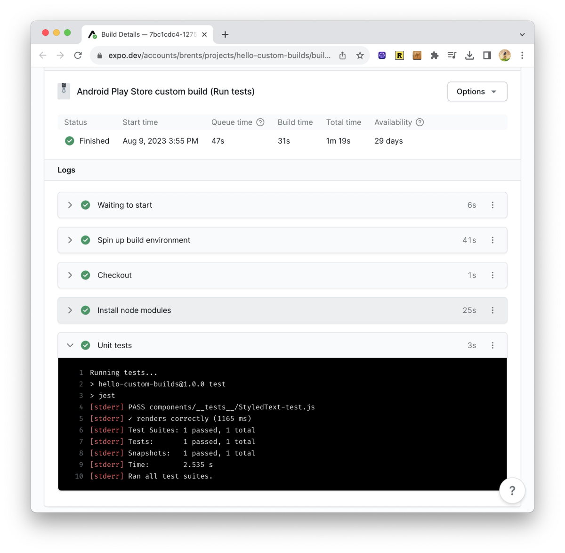
Task: Open a new browser tab
Action: (x=225, y=34)
